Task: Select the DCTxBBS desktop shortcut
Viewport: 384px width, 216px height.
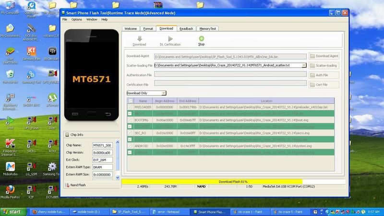Action: tap(52, 192)
